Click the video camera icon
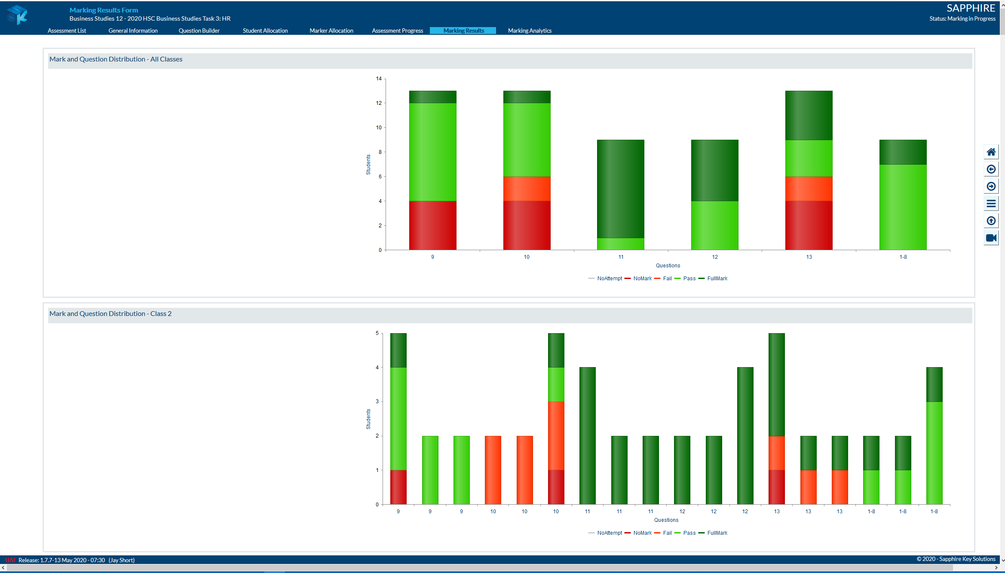 991,238
